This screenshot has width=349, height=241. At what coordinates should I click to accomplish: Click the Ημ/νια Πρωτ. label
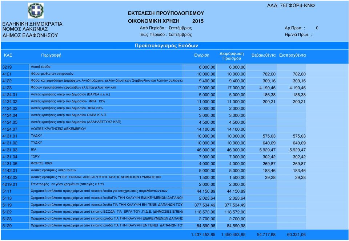[298, 34]
